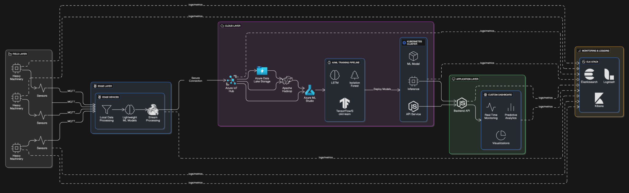629x193 pixels.
Task: Click the Secure Connection edge label
Action: click(196, 80)
